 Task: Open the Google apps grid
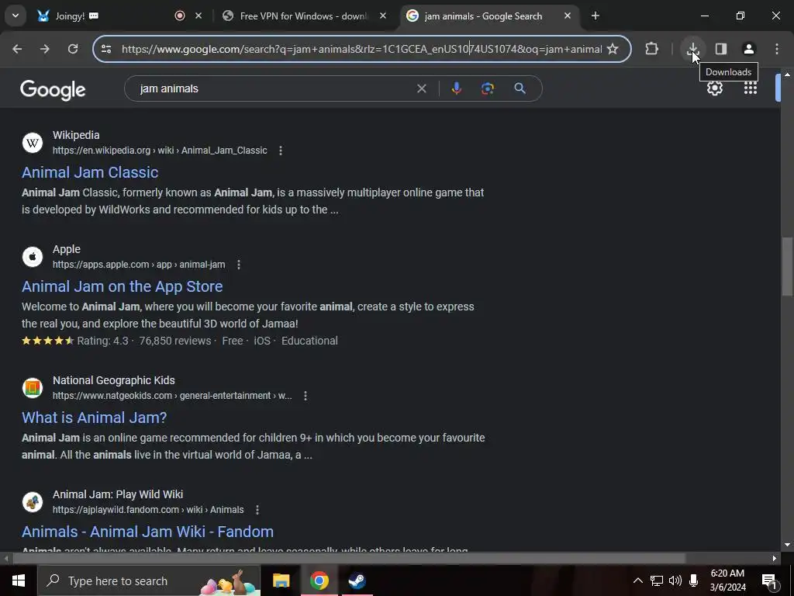pyautogui.click(x=751, y=88)
